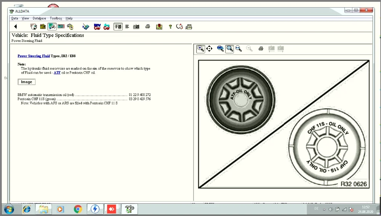Open the Toolbox menu

coord(56,18)
